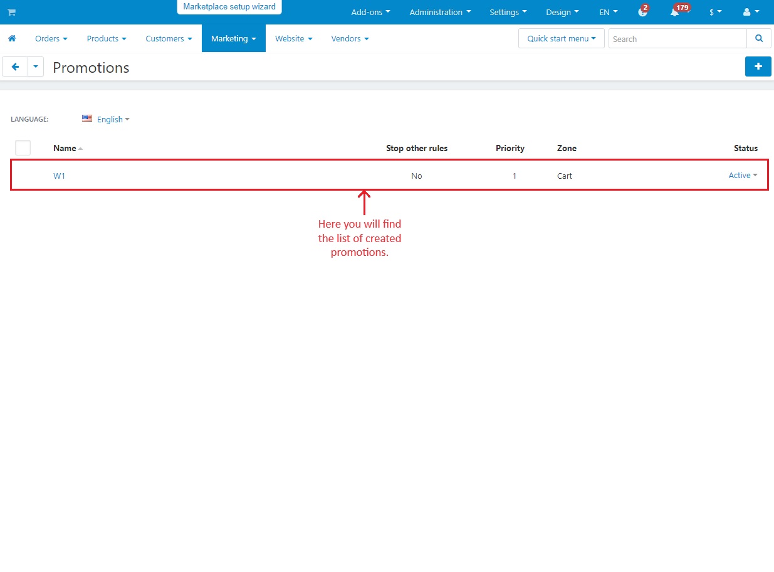Open the storefront cart icon
774x572 pixels.
(x=11, y=12)
